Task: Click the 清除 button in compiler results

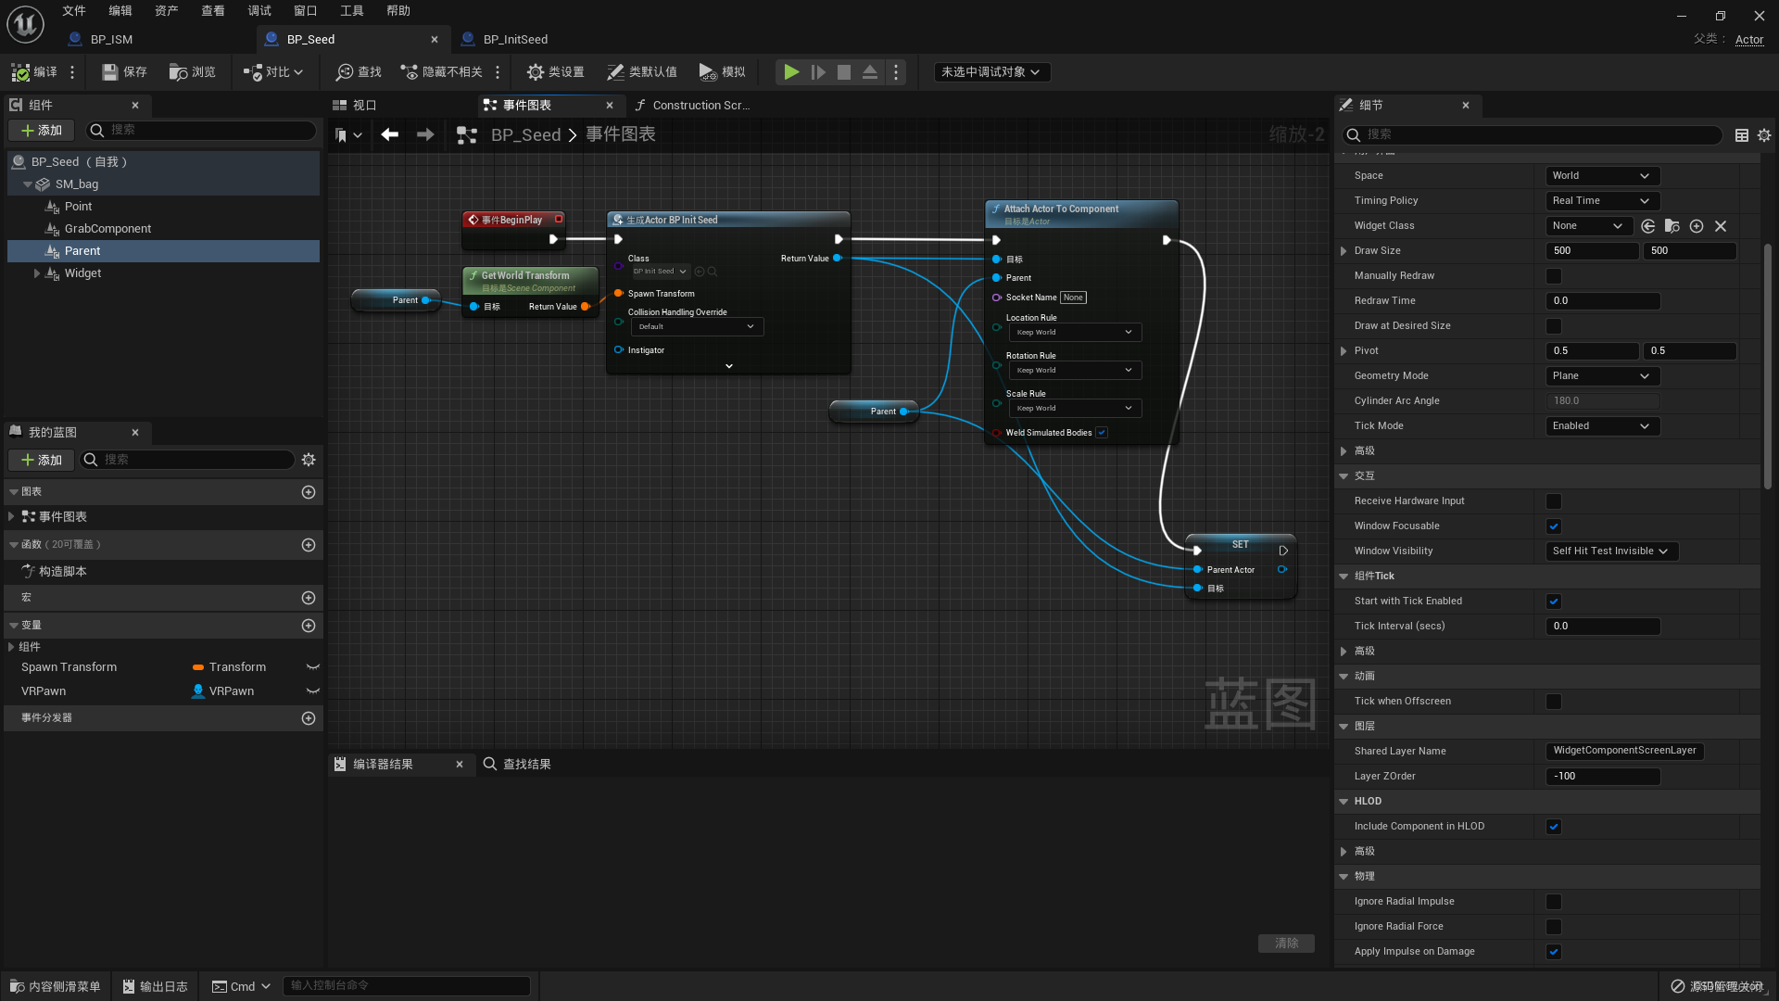Action: pos(1286,944)
